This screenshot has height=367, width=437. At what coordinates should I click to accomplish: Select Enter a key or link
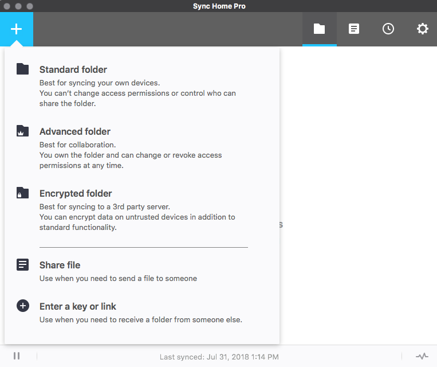tap(78, 306)
